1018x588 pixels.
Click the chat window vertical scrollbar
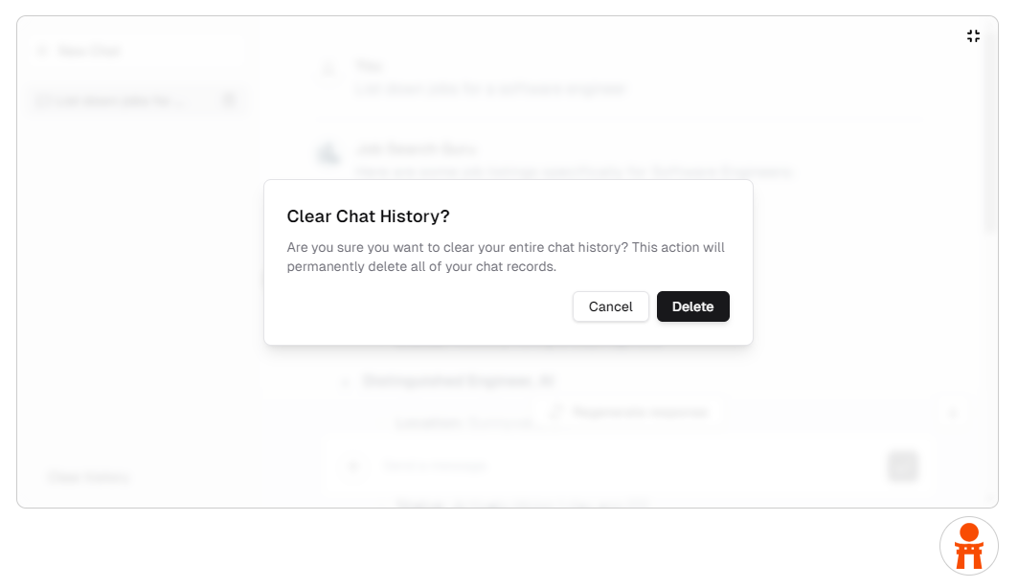[x=990, y=134]
